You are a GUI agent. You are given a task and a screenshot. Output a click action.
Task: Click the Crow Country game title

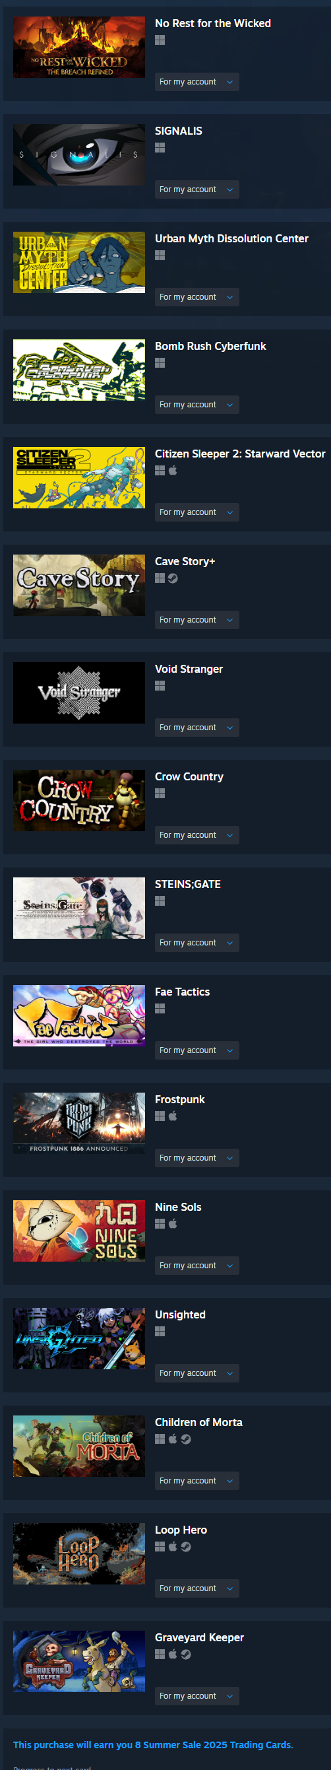click(x=189, y=776)
